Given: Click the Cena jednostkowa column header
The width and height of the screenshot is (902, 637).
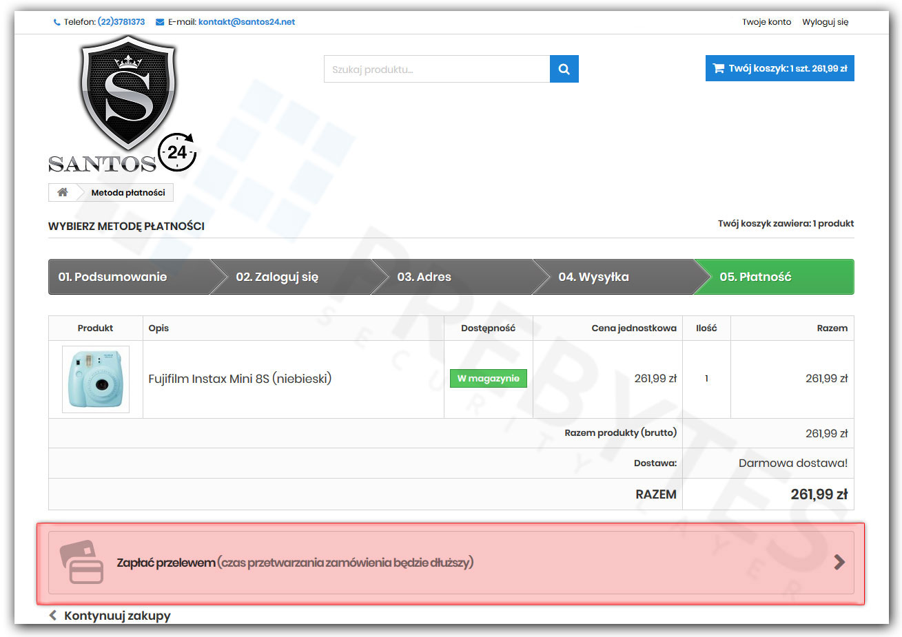Looking at the screenshot, I should click(634, 328).
